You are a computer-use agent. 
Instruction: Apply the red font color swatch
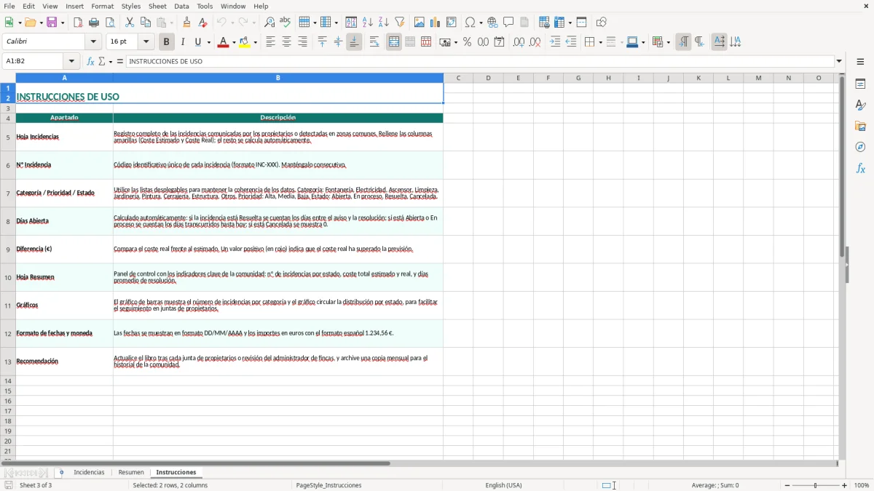coord(224,42)
